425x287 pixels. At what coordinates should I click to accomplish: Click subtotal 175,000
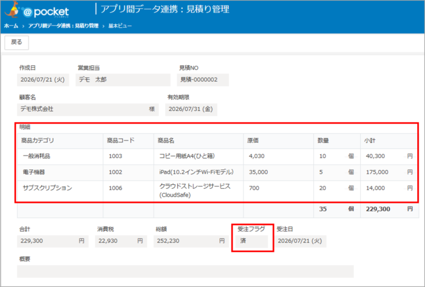click(x=377, y=172)
